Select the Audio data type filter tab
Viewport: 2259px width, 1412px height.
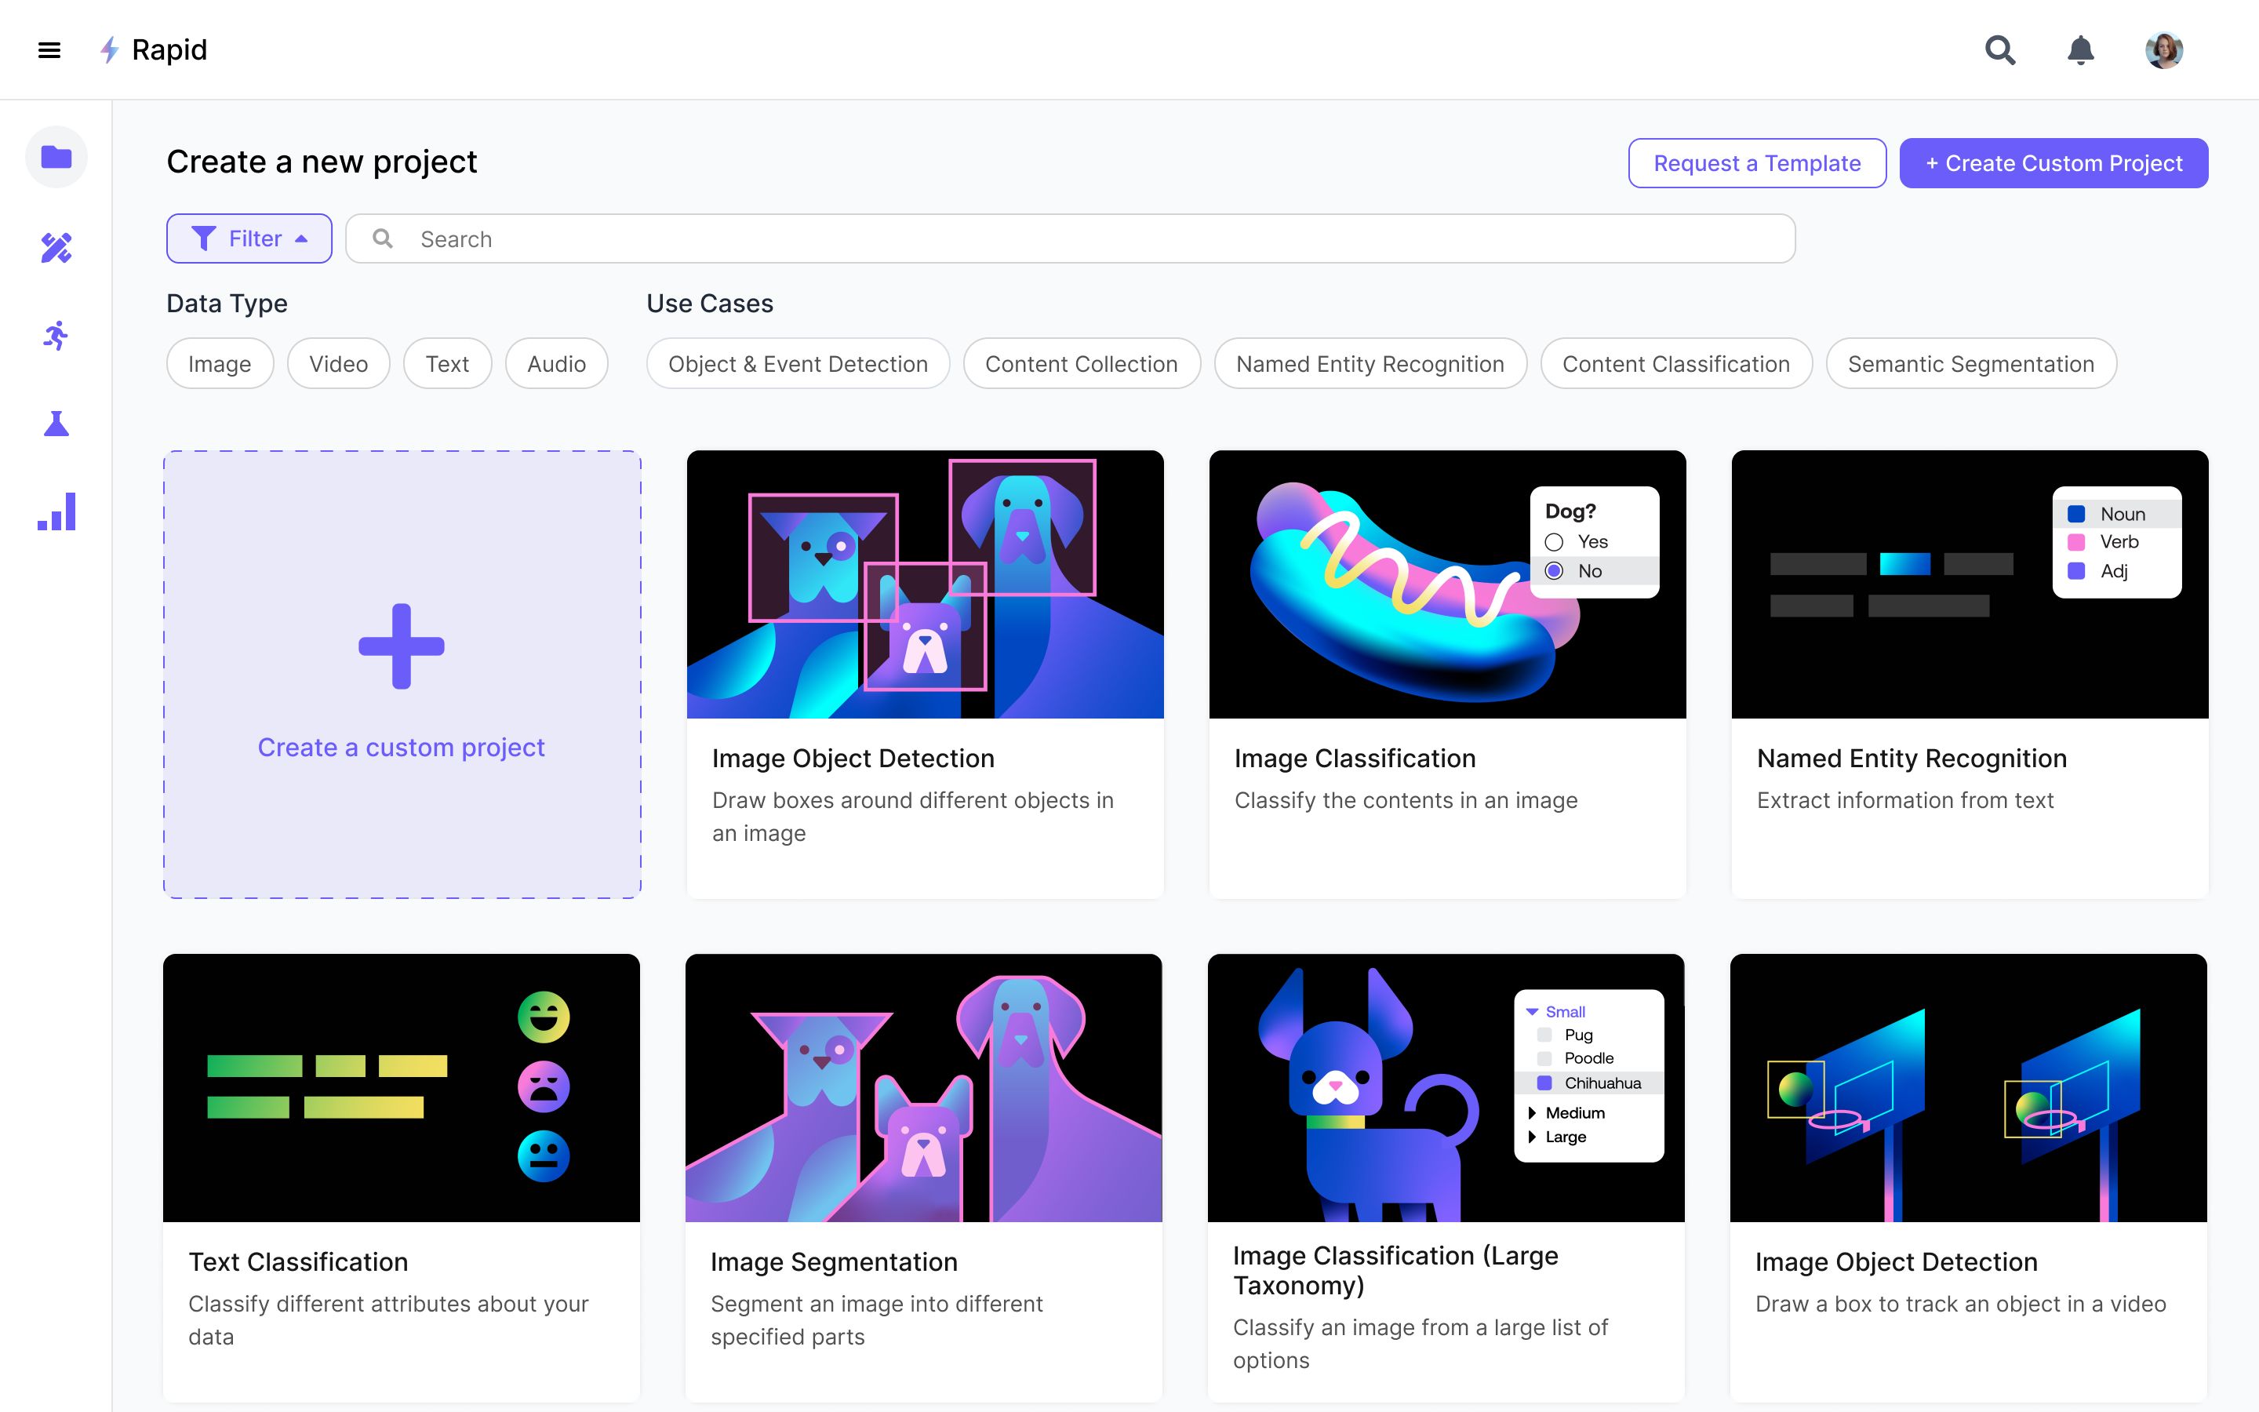[x=555, y=362]
